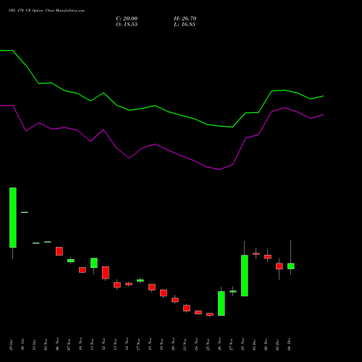The image size is (362, 362).
Task: Click the chart title text at top left
Action: (46, 11)
